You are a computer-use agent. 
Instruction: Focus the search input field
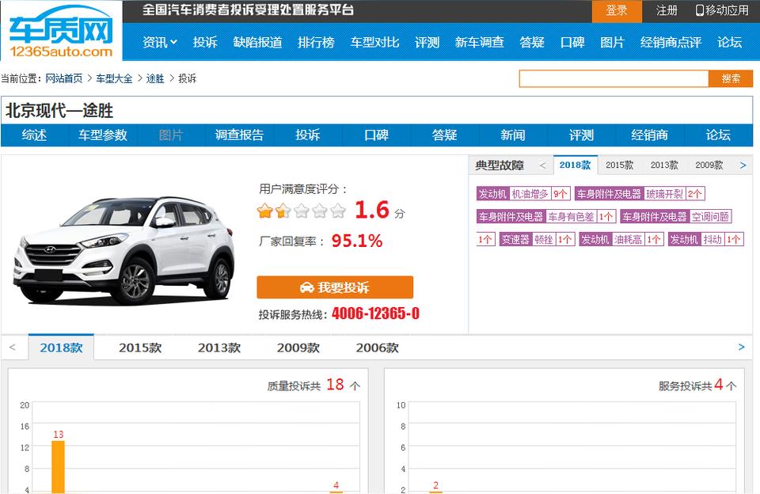click(614, 78)
